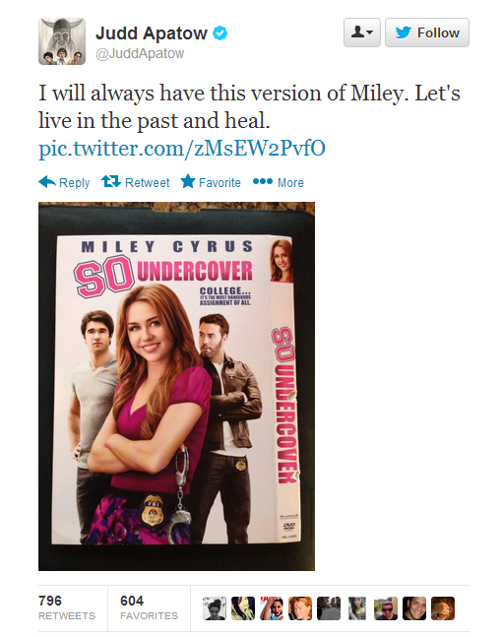This screenshot has width=502, height=637.
Task: Click the @JuddApatow handle
Action: [140, 53]
